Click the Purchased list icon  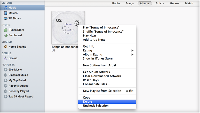pyautogui.click(x=6, y=35)
